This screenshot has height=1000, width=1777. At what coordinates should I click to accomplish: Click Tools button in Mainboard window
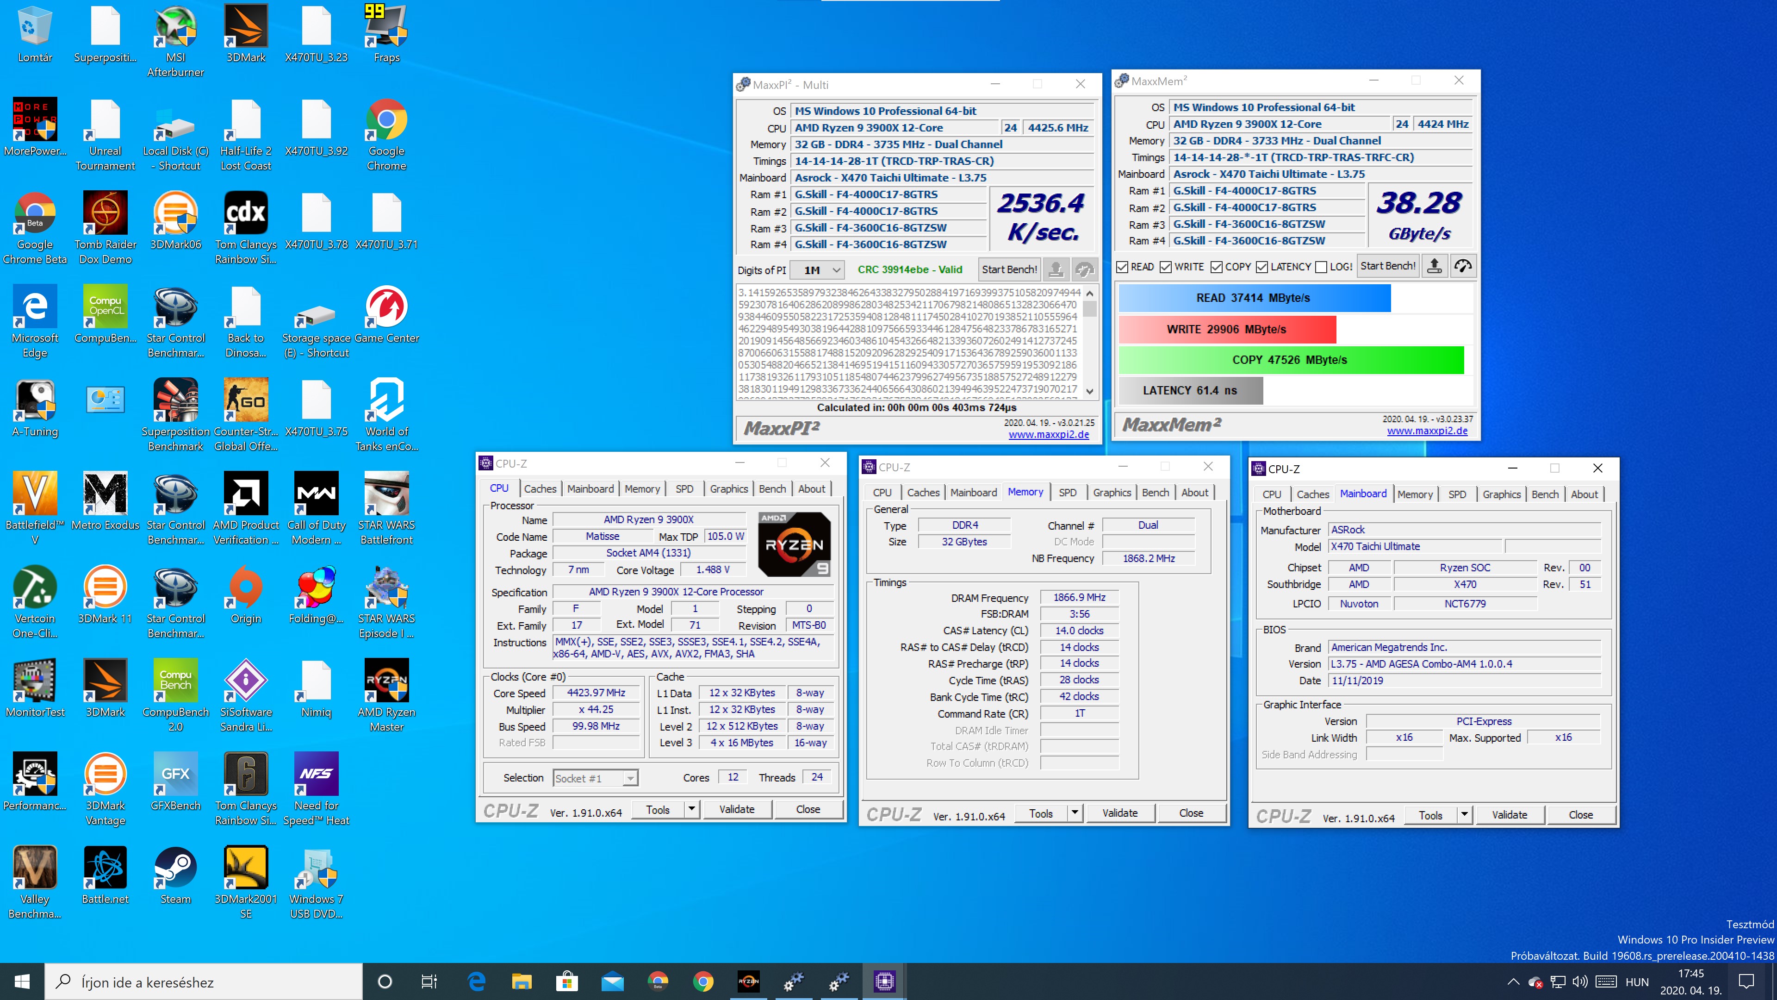1430,814
